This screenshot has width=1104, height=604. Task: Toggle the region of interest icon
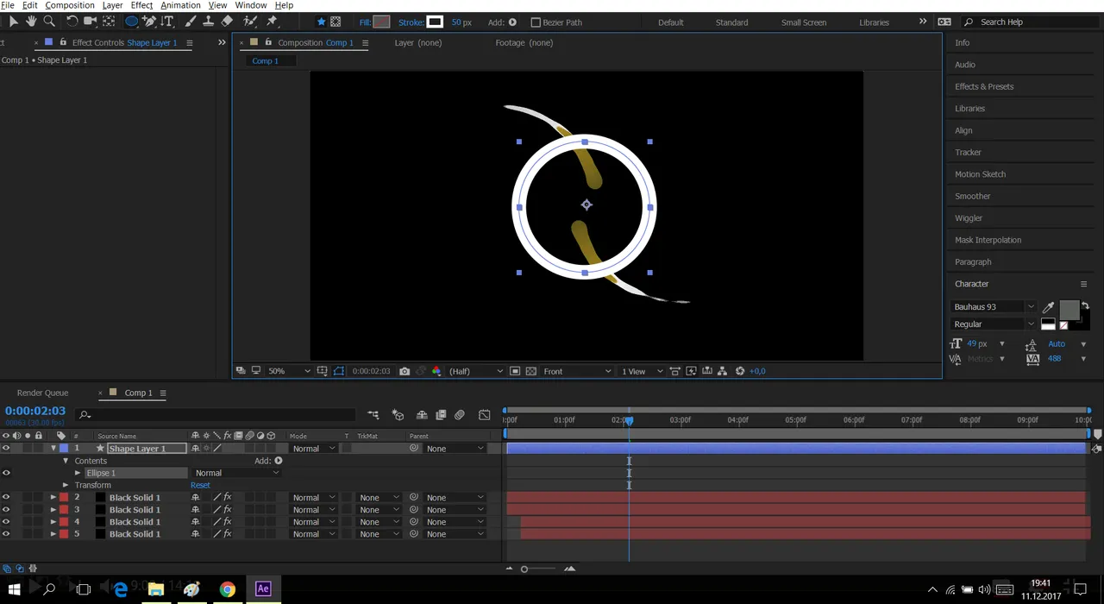[x=515, y=371]
